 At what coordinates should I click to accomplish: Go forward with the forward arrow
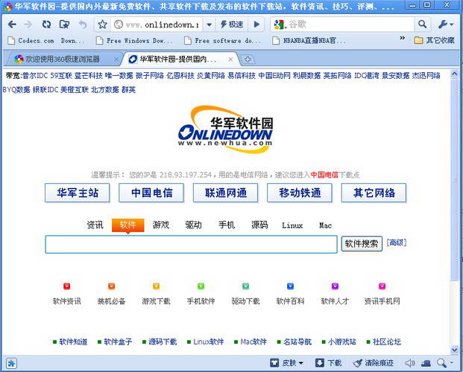point(28,25)
